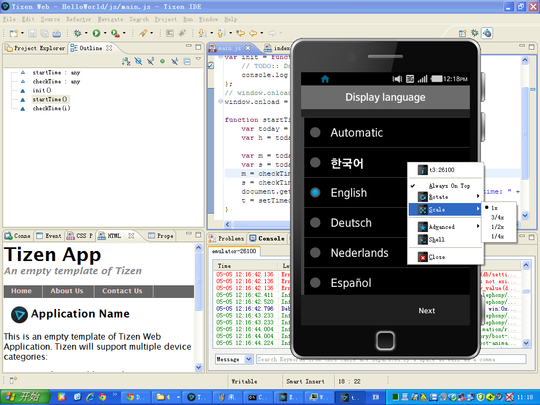Select the English language radio button
The width and height of the screenshot is (540, 405).
[315, 192]
